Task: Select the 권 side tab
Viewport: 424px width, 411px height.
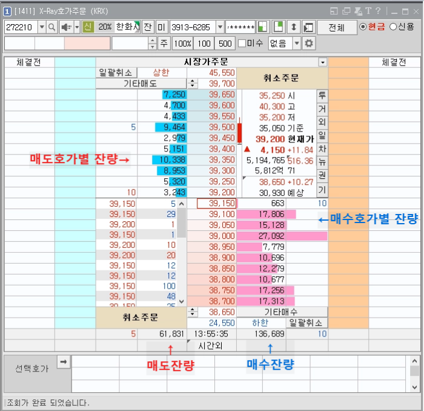Action: [322, 175]
